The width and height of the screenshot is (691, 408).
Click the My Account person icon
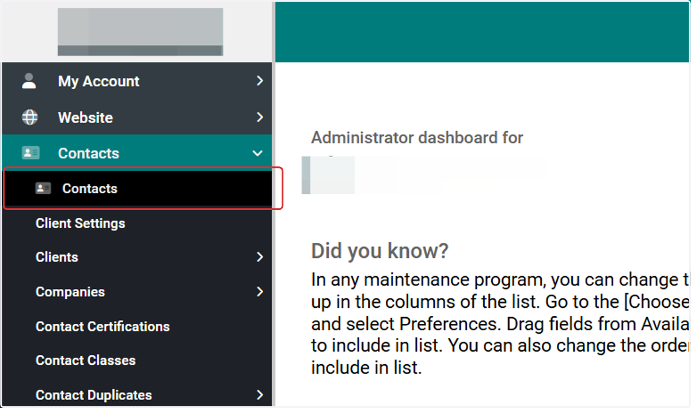point(29,81)
